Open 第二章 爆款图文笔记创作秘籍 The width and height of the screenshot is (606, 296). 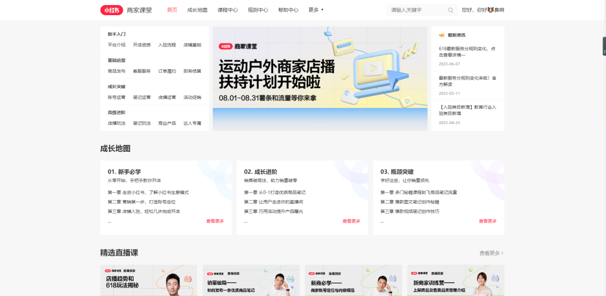click(x=410, y=202)
